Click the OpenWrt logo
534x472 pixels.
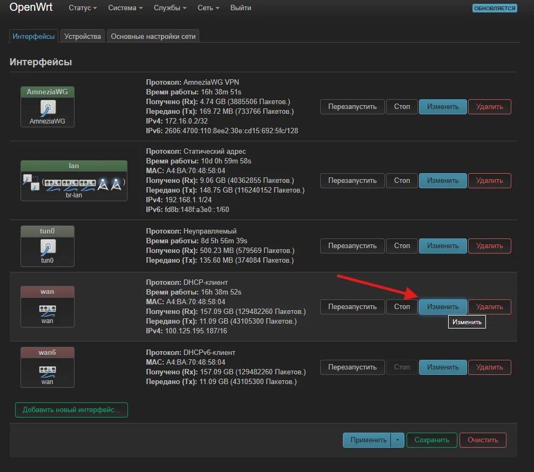tap(31, 7)
